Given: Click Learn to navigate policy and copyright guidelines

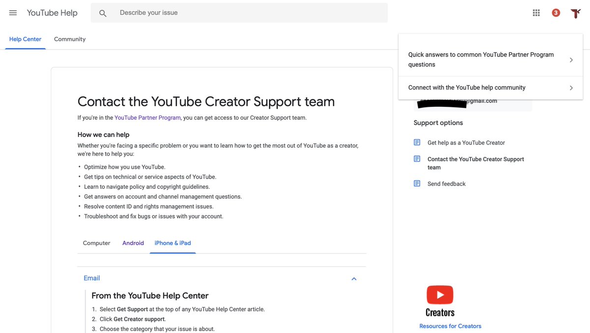Looking at the screenshot, I should (147, 187).
